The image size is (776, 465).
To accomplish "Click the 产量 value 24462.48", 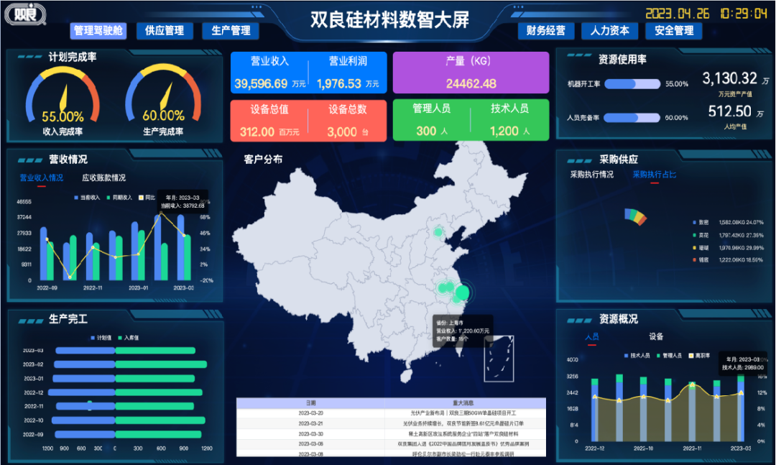I will coord(471,83).
